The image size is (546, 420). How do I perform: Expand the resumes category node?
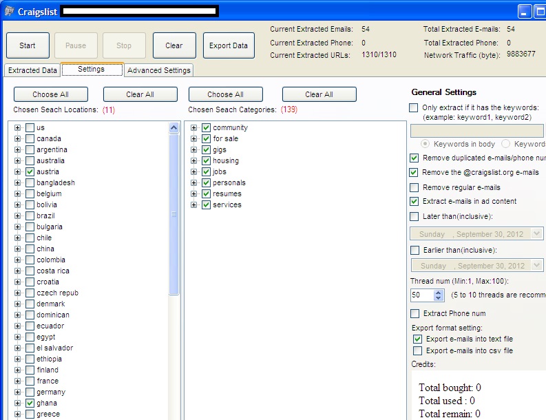(193, 194)
